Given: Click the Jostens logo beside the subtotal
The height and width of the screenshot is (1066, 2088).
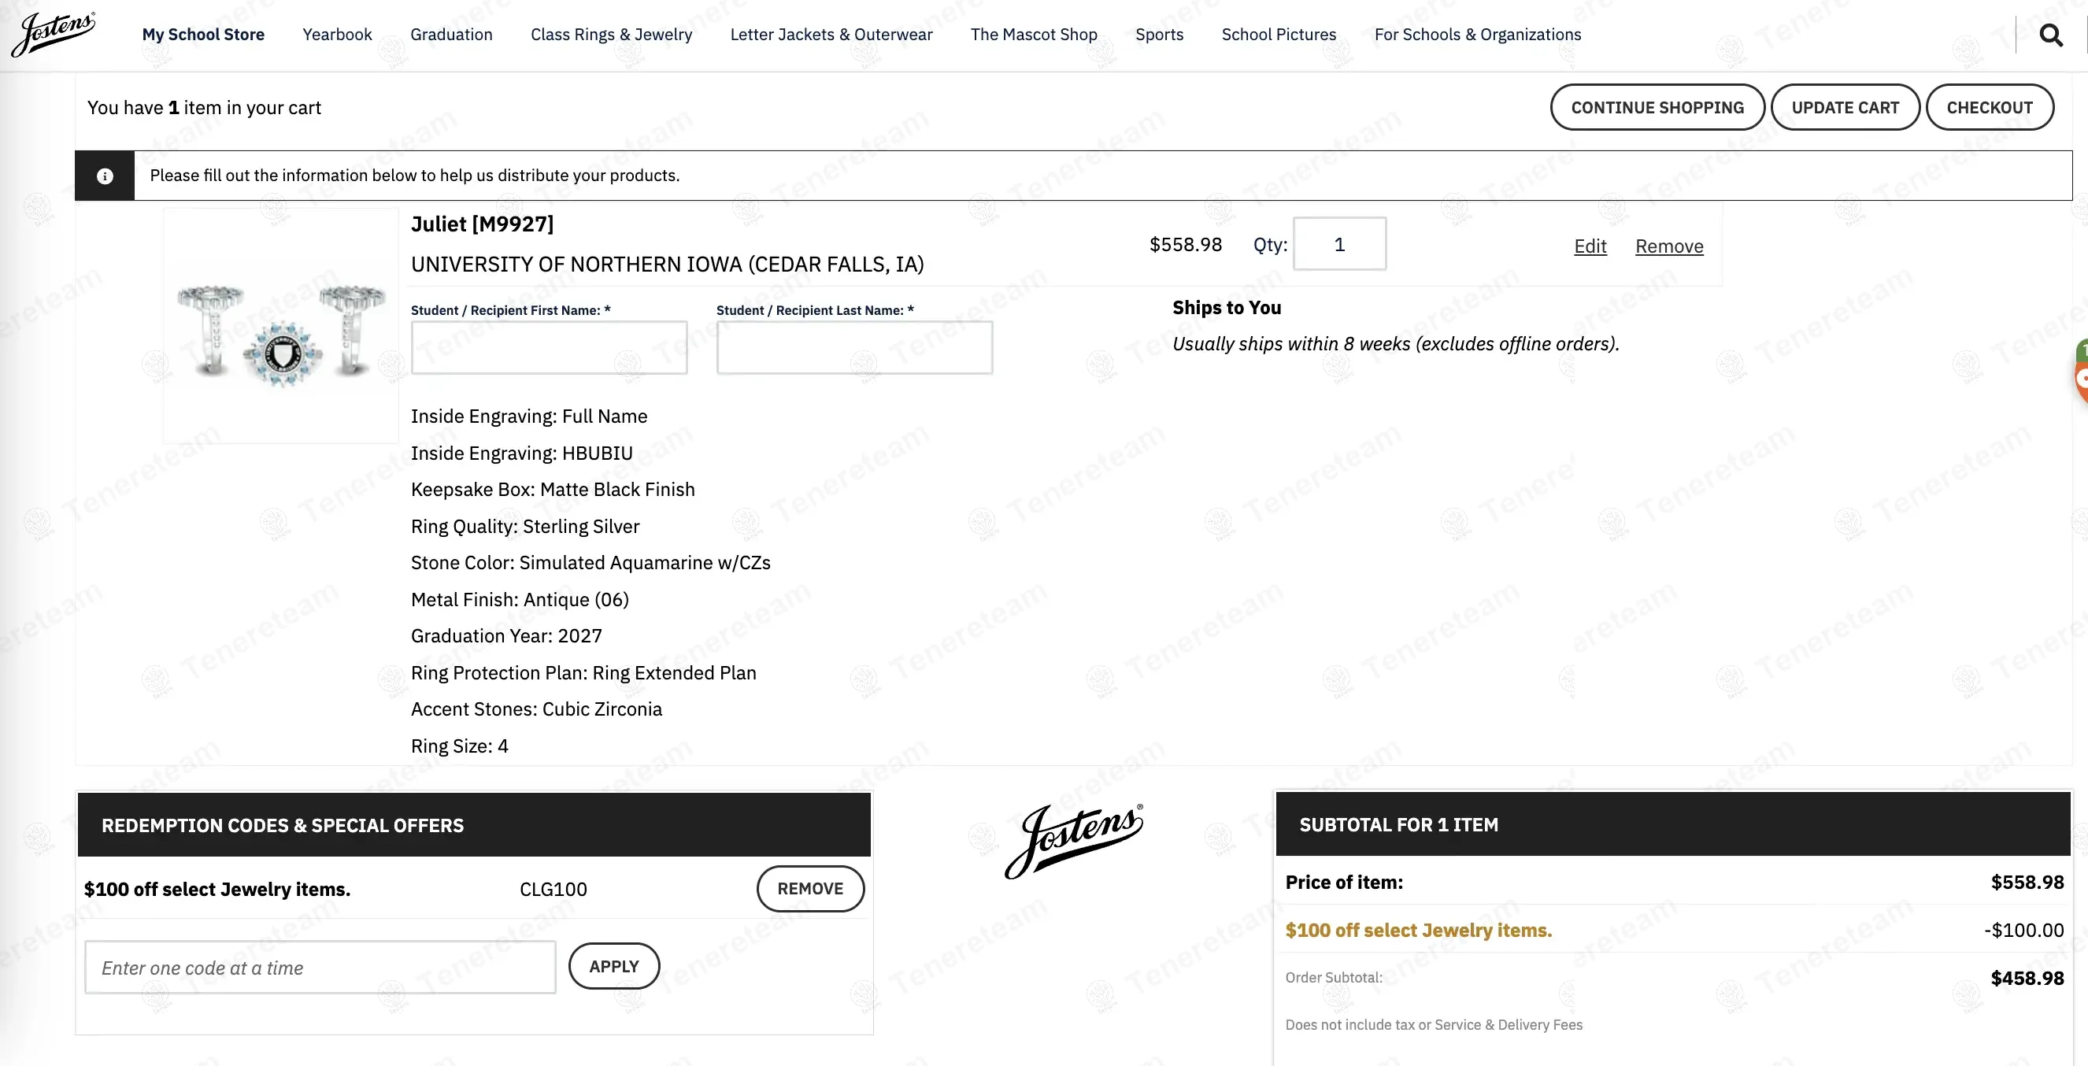Looking at the screenshot, I should (1073, 840).
